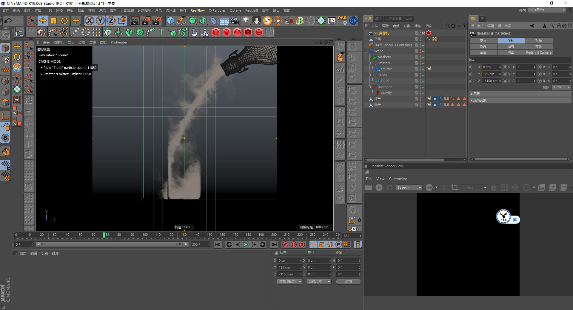Click the QR icon in the toolbar
Screen dimensions: 573x310
(x=353, y=21)
